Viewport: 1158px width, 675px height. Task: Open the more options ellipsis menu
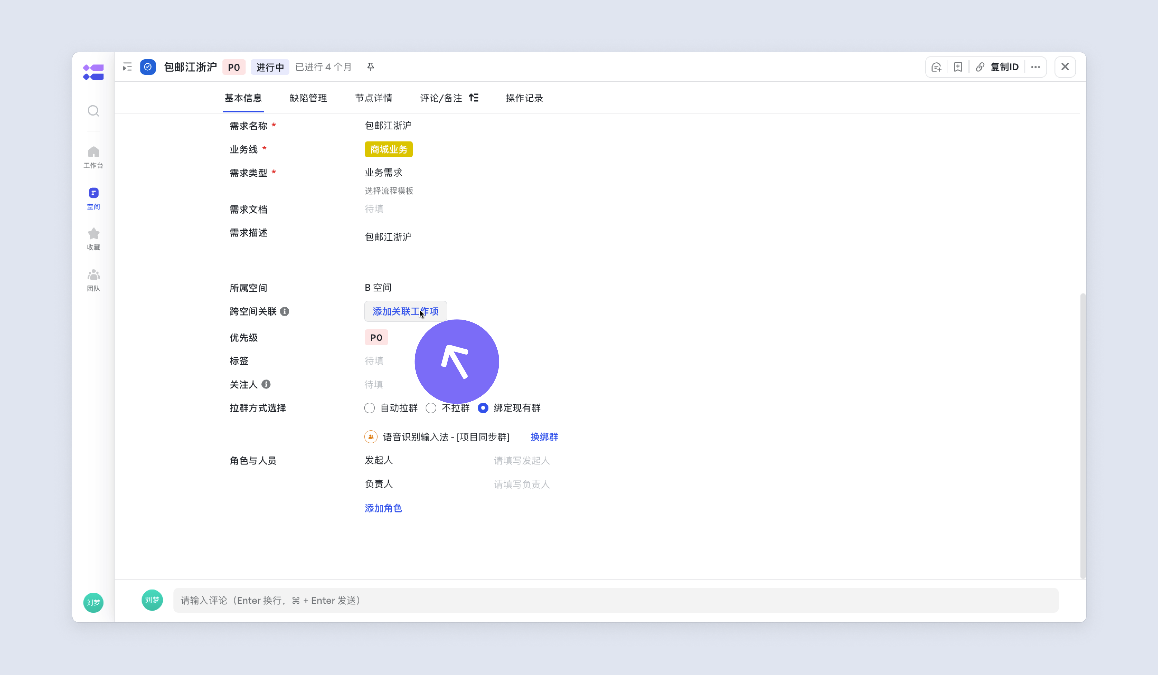pos(1035,67)
